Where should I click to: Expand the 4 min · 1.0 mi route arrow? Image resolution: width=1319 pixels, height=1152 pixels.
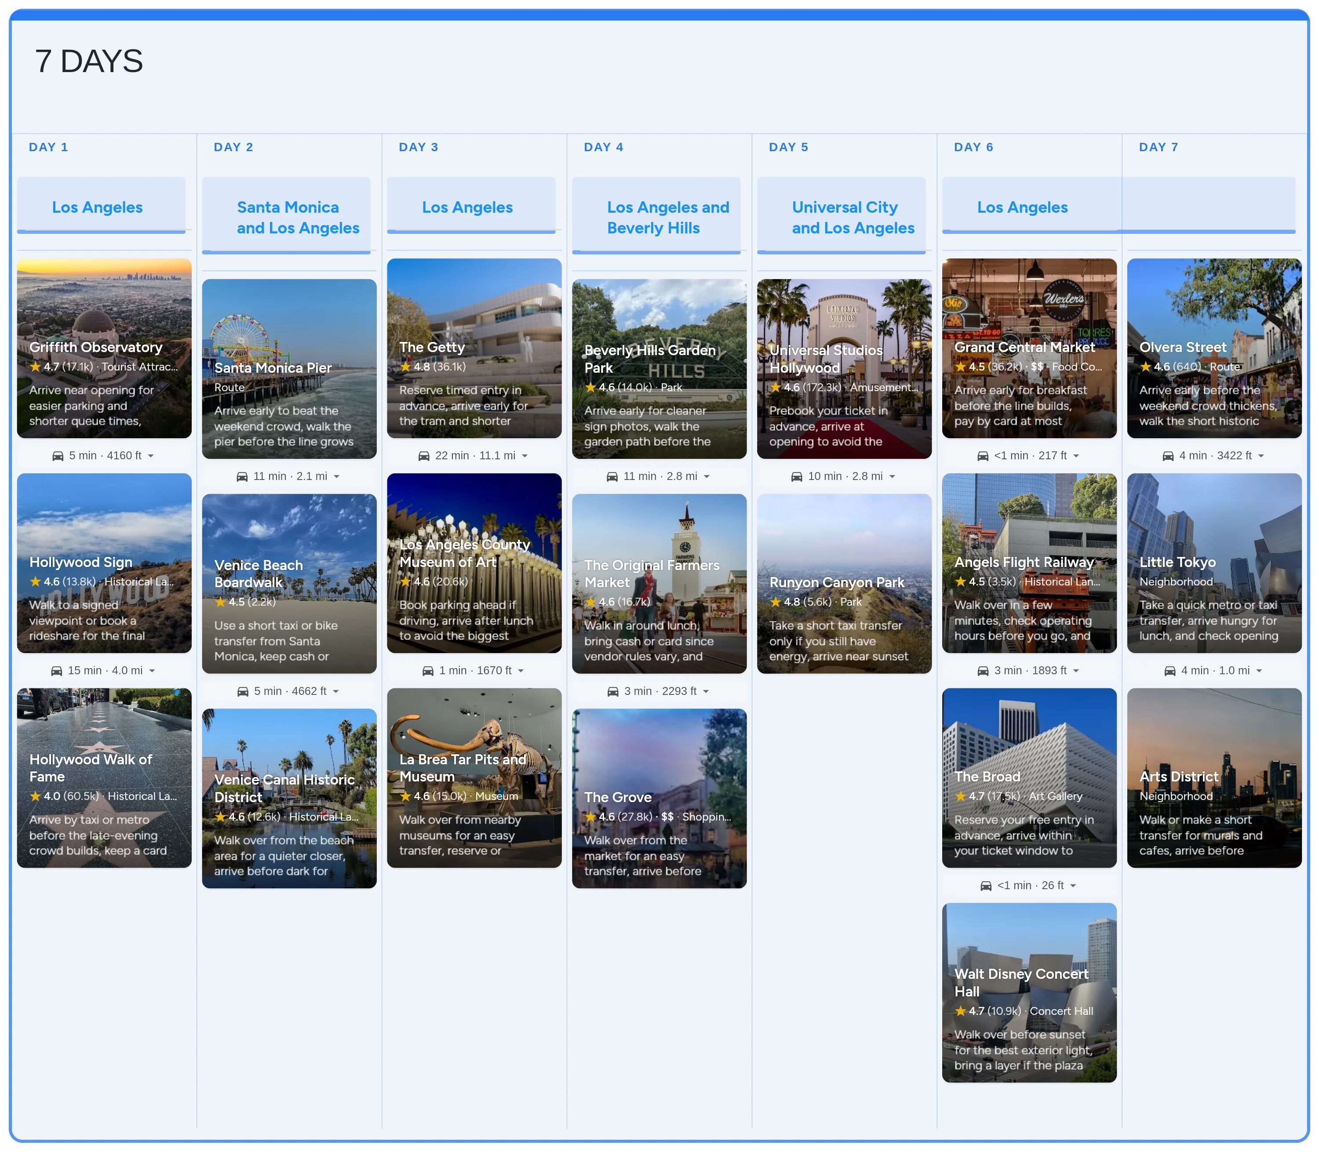point(1259,671)
